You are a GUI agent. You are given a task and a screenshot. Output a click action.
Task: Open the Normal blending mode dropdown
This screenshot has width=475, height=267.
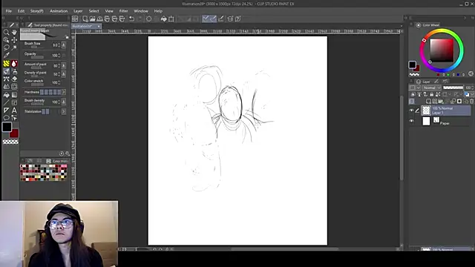[432, 88]
